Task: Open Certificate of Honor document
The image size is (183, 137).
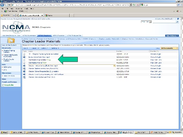Action: coord(35,63)
